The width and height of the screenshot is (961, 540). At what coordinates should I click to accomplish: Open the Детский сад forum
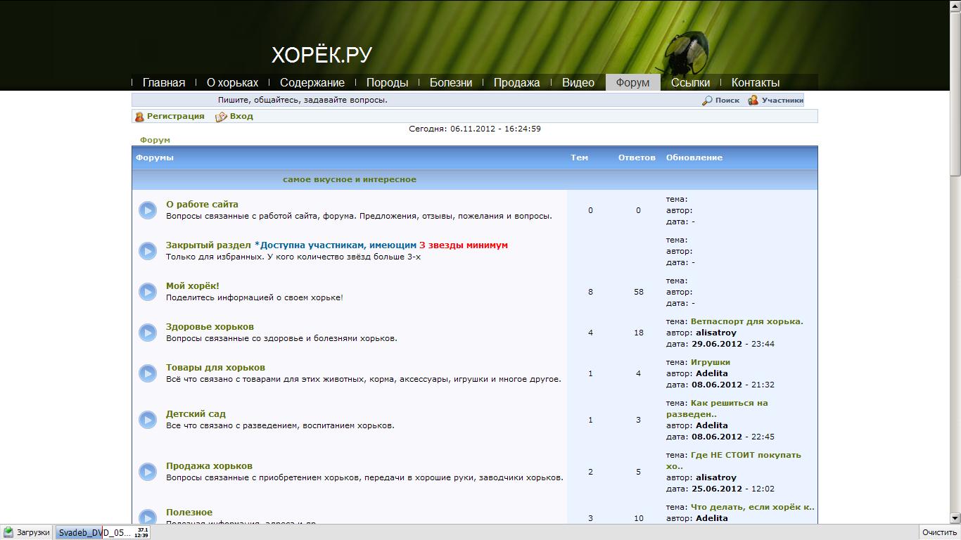[196, 414]
